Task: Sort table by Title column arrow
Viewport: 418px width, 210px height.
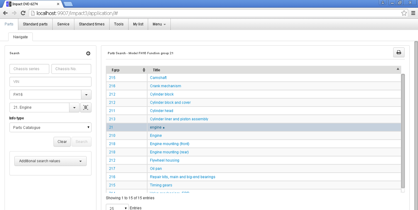Action: [398, 69]
